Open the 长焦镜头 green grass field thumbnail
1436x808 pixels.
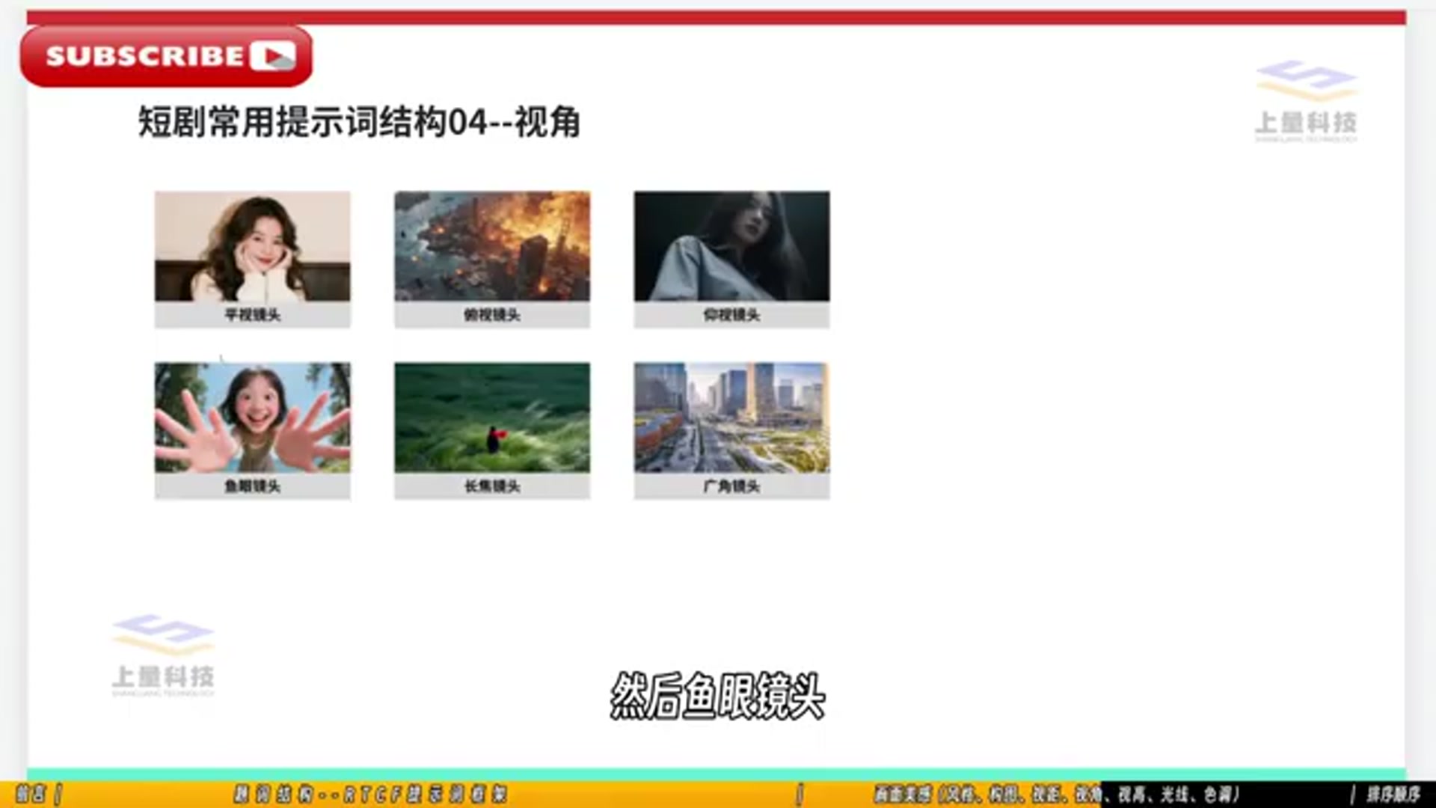[x=492, y=417]
